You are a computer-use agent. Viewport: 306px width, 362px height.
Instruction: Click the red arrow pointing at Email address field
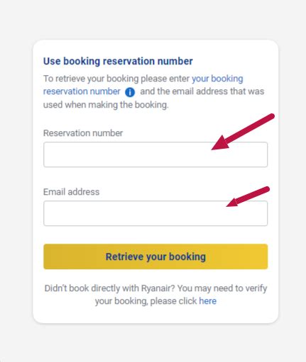click(248, 196)
